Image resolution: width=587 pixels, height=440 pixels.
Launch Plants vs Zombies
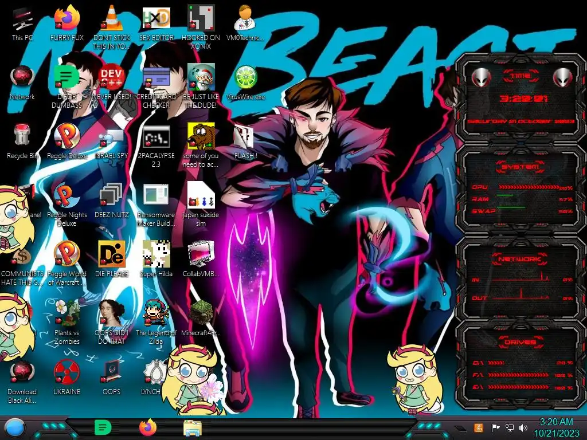pos(66,323)
